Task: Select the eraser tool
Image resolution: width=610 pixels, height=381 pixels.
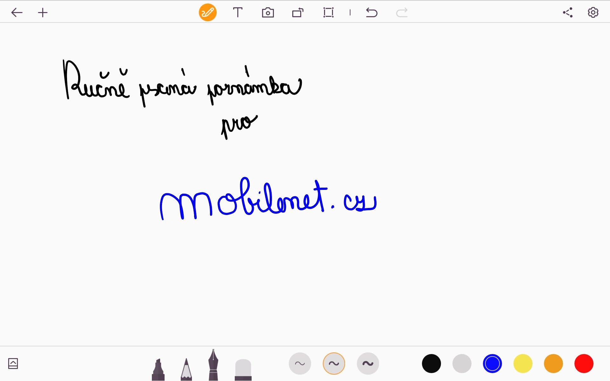Action: [x=243, y=370]
